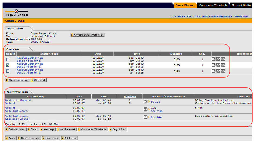This screenshot has height=143, width=255.
Task: Click the Show selection button
Action: click(x=18, y=80)
